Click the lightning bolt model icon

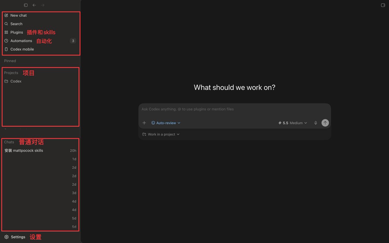coord(280,123)
